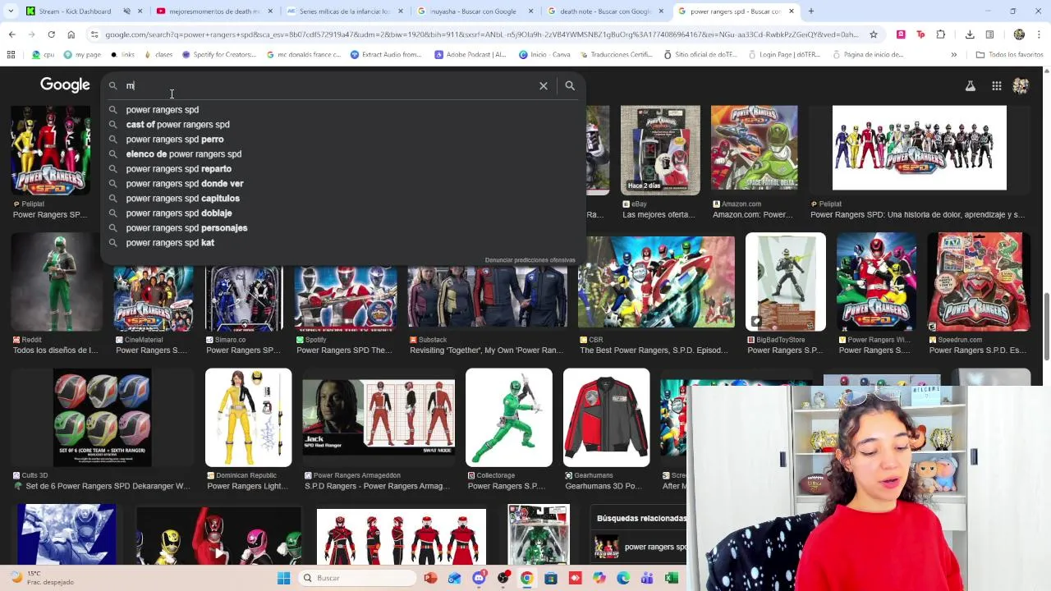Image resolution: width=1051 pixels, height=591 pixels.
Task: Select suggestion 'power rangers spd personajes'
Action: tap(186, 228)
